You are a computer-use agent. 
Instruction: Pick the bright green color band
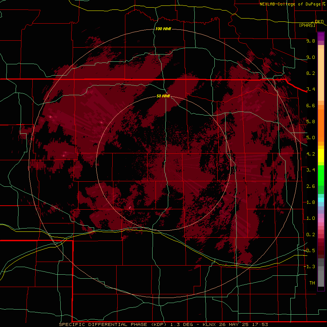coord(321,175)
